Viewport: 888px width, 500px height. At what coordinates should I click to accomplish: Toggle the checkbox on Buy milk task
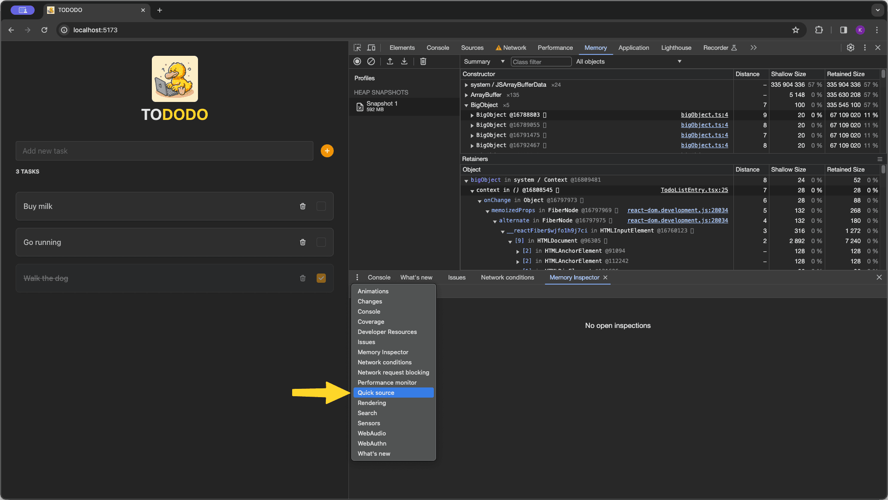[321, 205]
